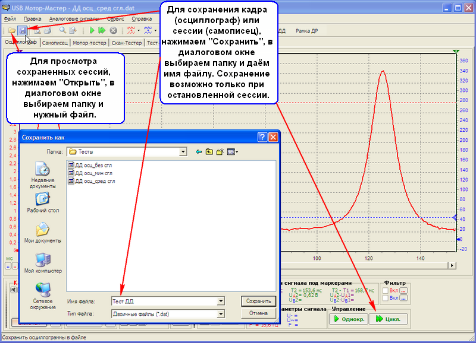
Task: Enable the second Фильтр Вкл checkbox
Action: [x=386, y=298]
